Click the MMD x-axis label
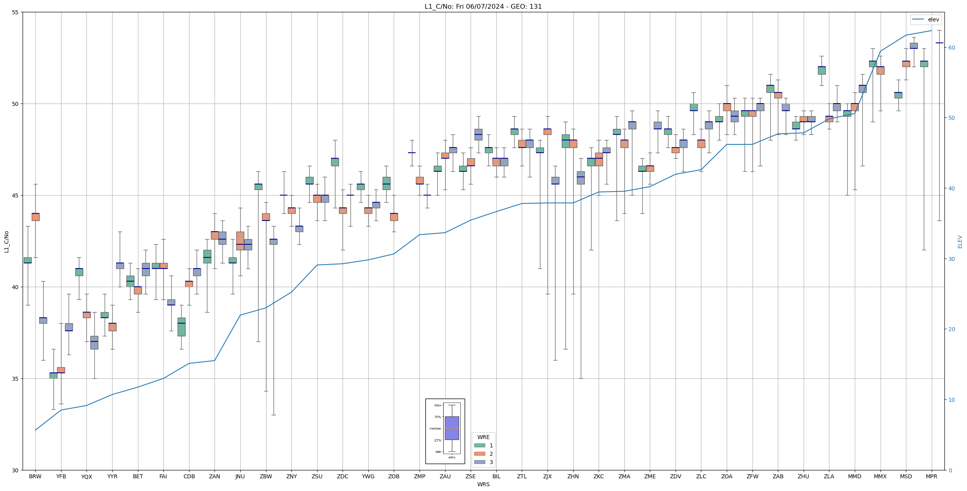Viewport: 967px width, 491px height. (855, 476)
